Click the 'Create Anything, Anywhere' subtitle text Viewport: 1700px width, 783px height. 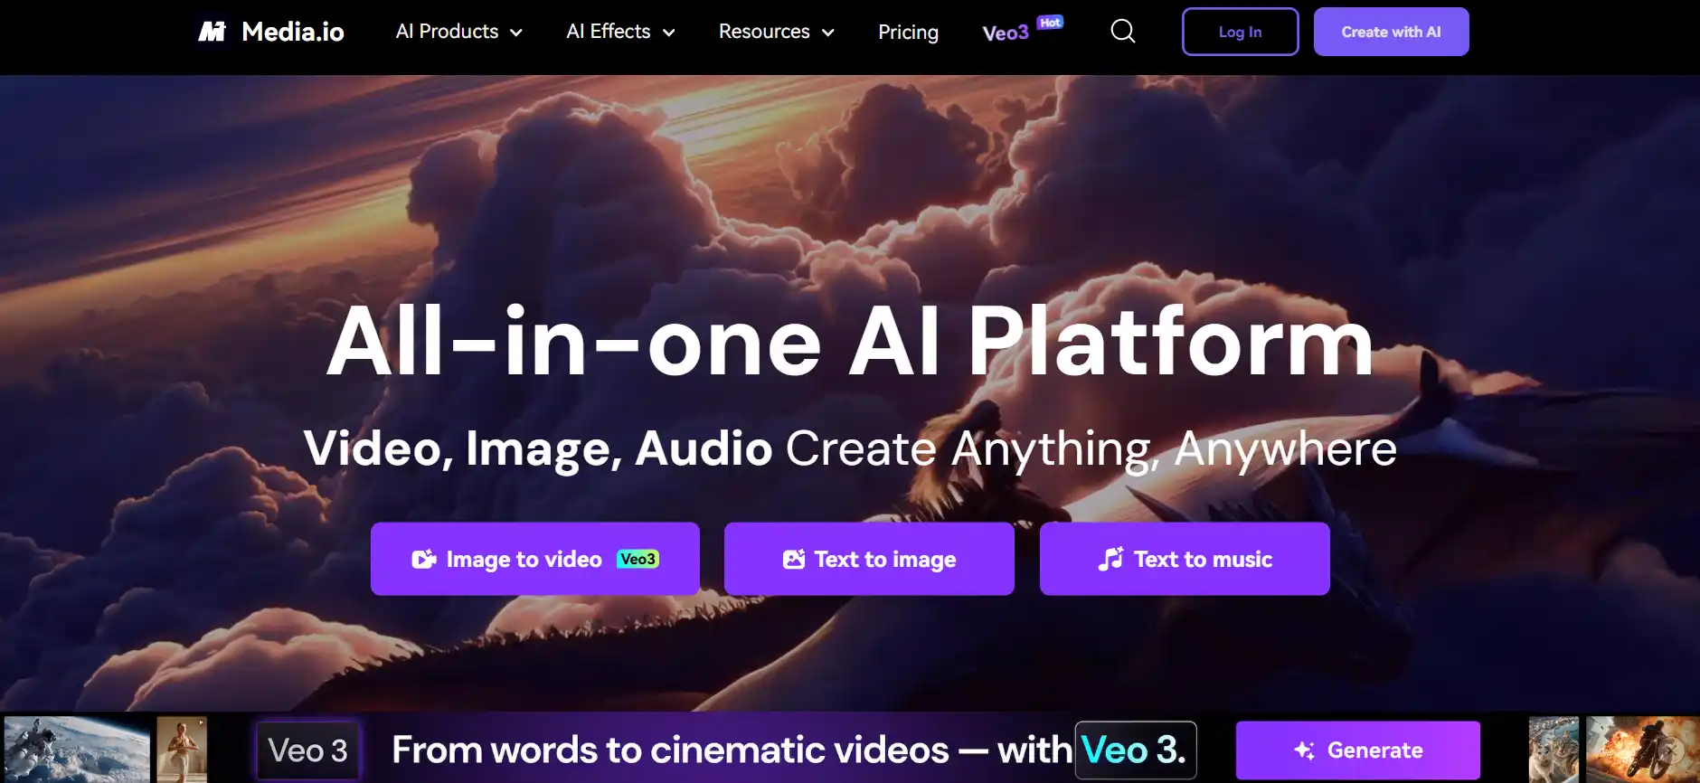point(1091,448)
